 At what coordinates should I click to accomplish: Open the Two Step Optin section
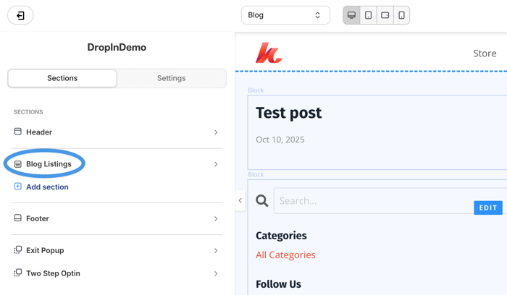point(117,273)
